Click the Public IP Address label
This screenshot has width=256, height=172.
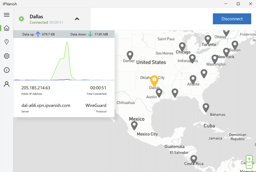(32, 94)
